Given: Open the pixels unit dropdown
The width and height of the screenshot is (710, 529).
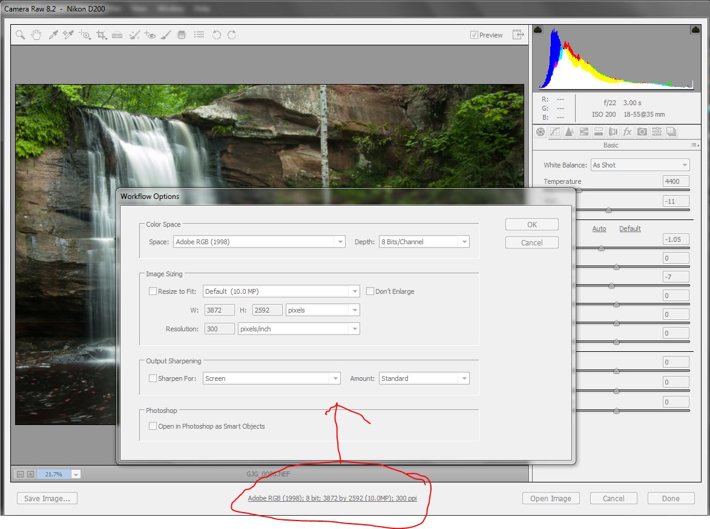Looking at the screenshot, I should coord(323,310).
